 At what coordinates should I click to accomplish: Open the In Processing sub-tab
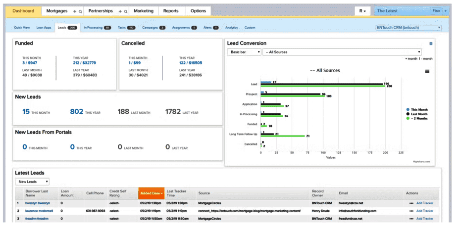[x=97, y=28]
